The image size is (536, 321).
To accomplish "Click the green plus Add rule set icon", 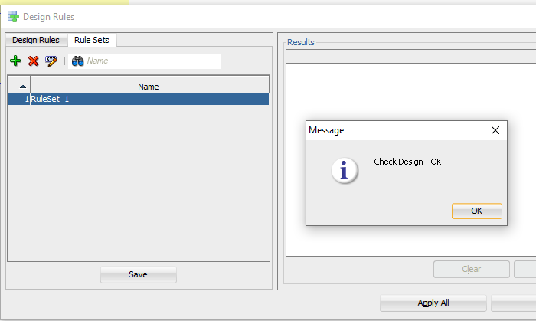I will pos(15,61).
